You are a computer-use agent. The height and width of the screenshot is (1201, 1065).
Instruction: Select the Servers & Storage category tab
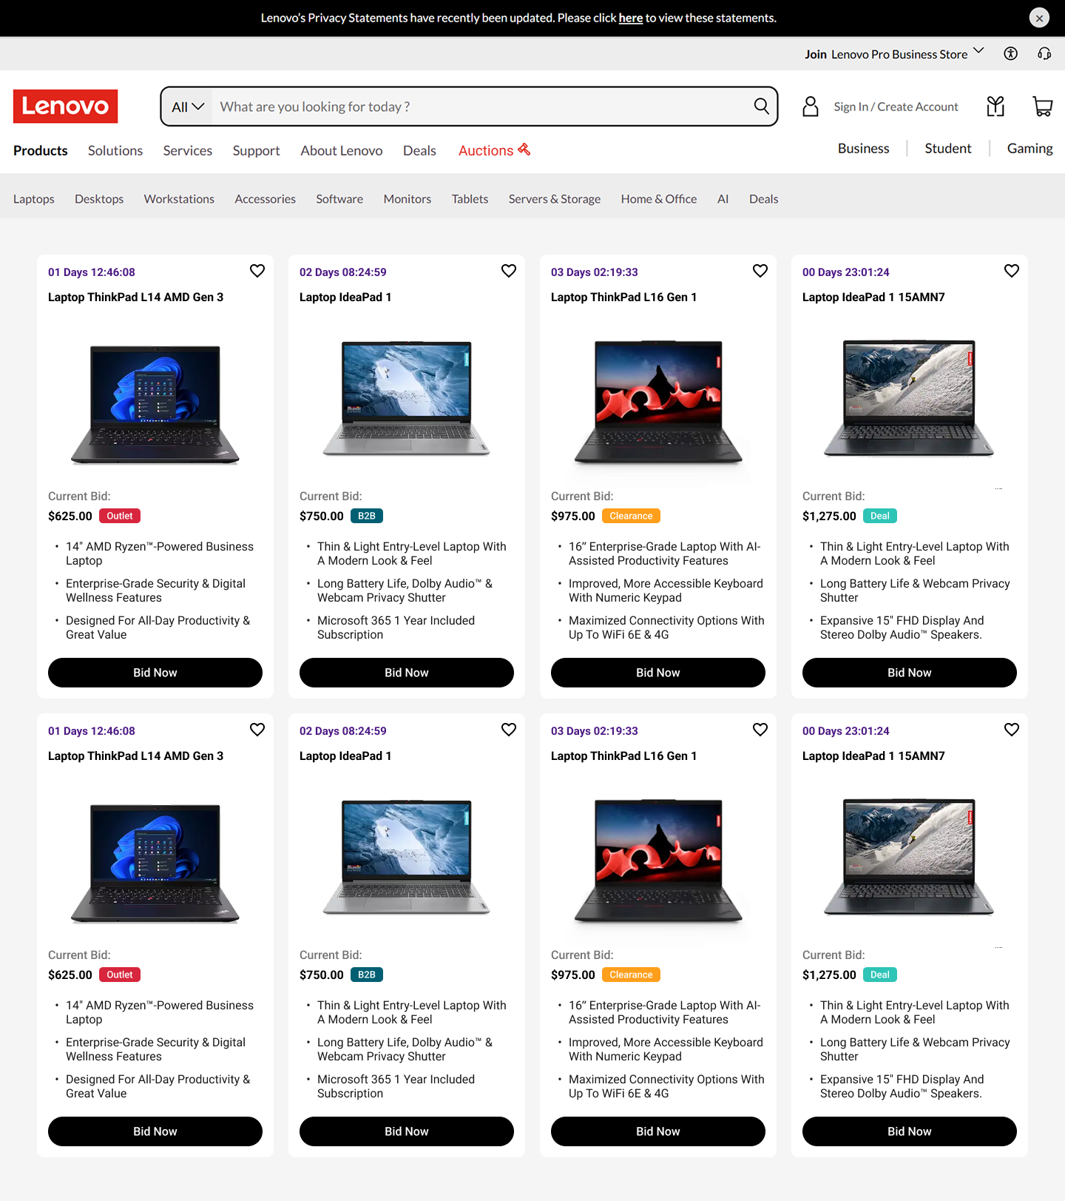555,199
